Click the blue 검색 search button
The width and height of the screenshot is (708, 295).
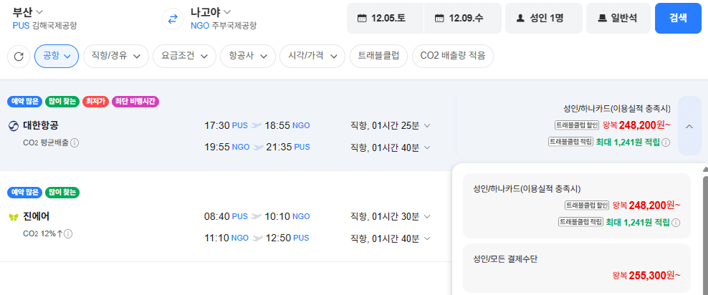click(678, 18)
